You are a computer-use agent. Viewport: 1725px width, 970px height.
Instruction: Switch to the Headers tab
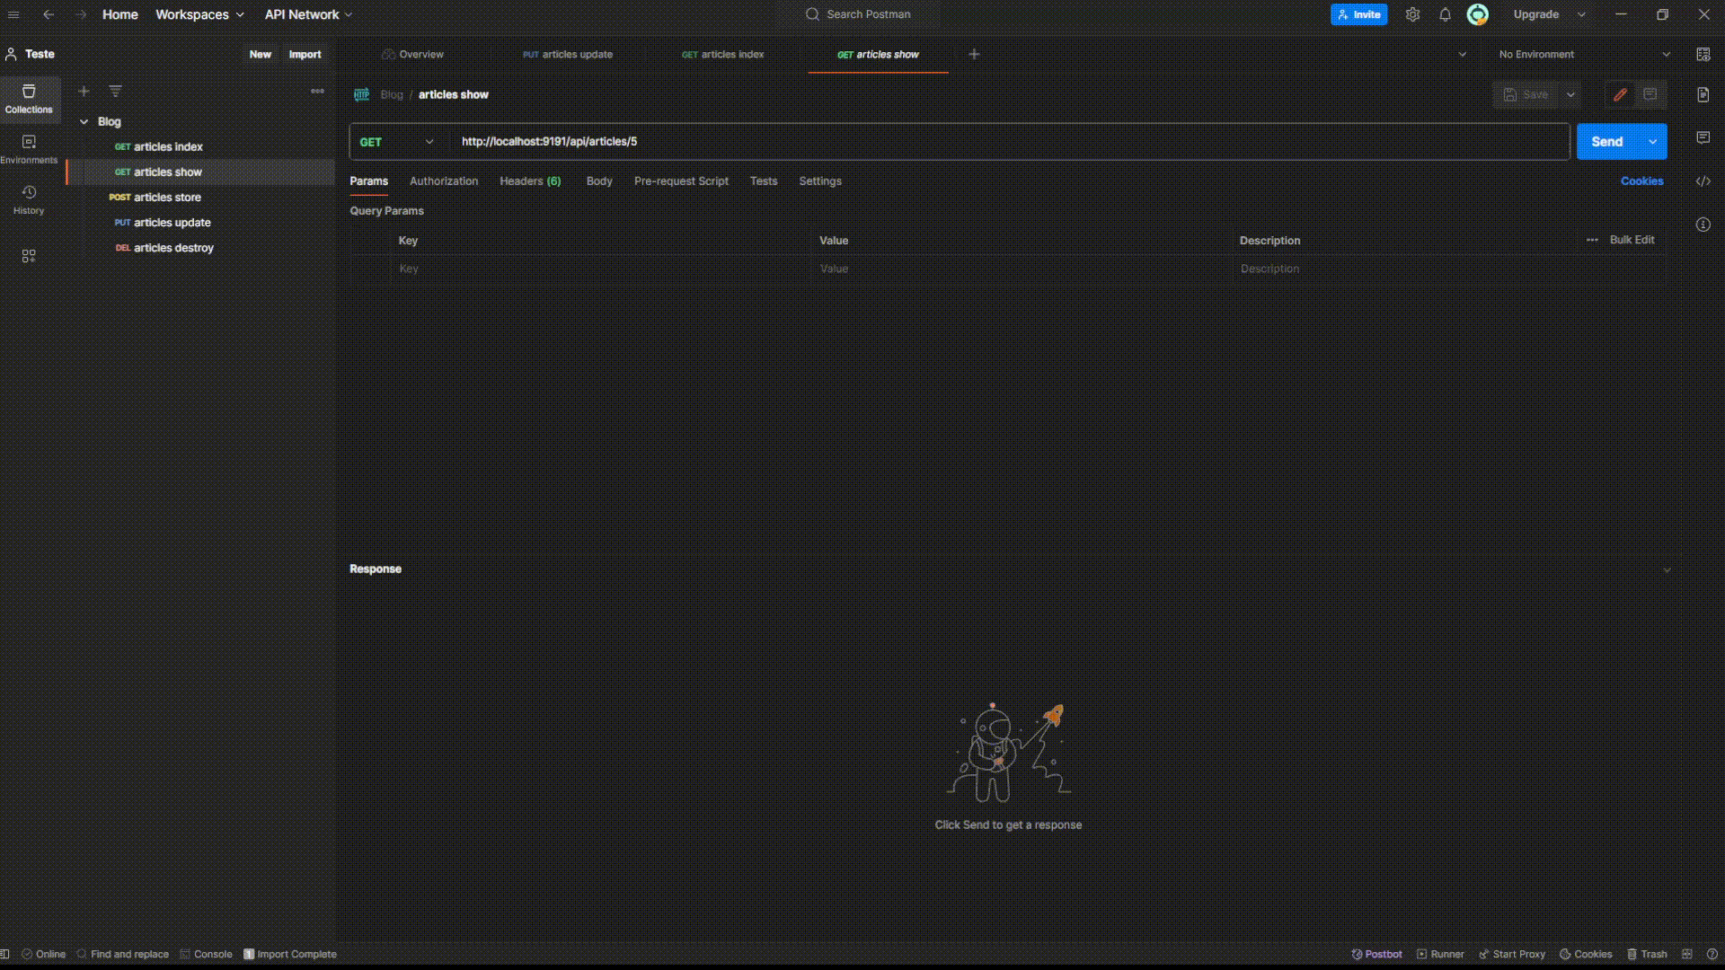[529, 181]
